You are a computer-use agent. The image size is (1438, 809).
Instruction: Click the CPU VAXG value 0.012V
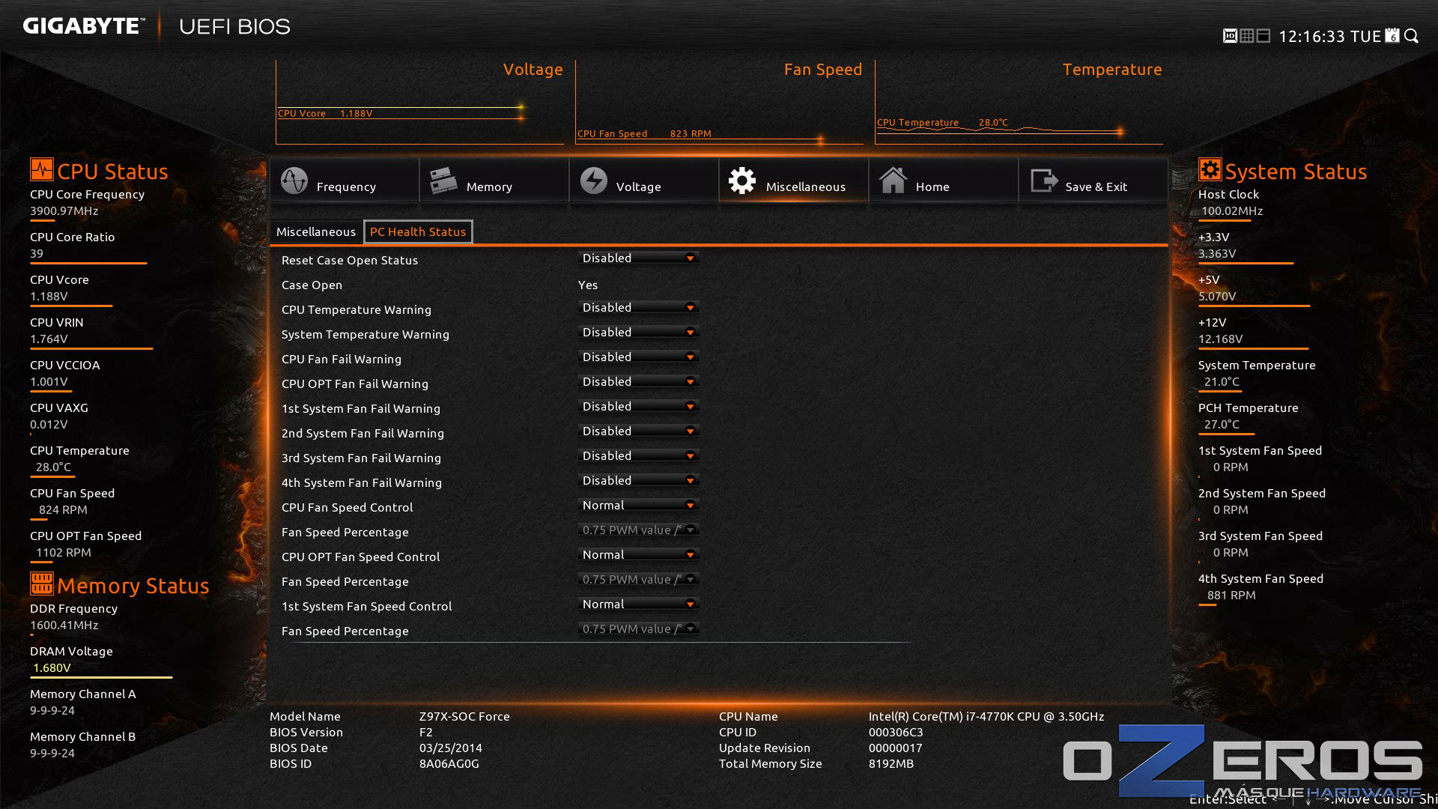click(49, 425)
